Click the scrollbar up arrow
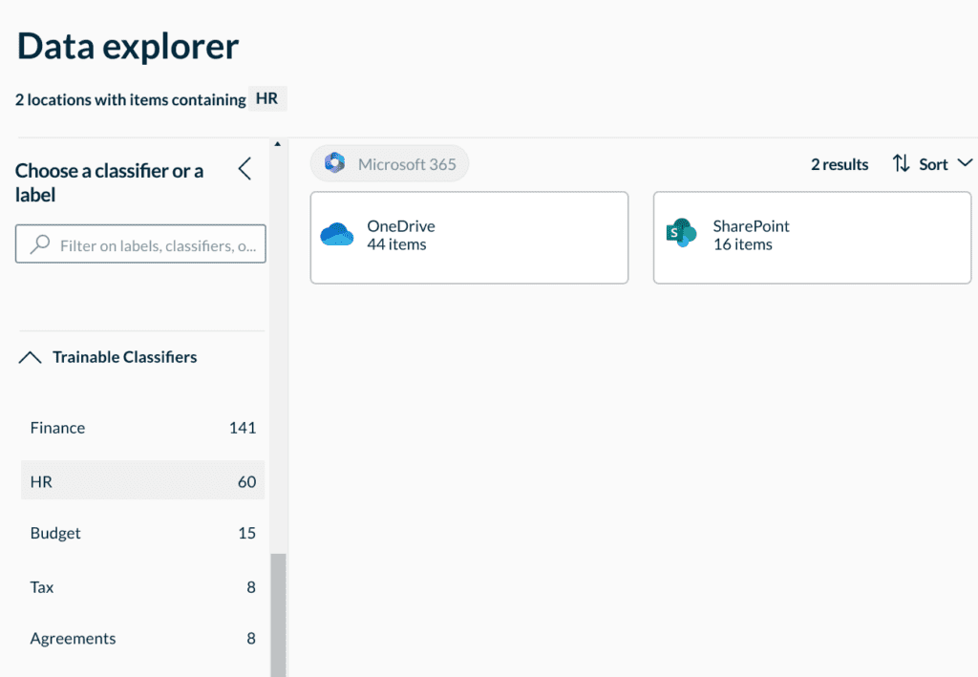Viewport: 978px width, 677px height. point(278,144)
